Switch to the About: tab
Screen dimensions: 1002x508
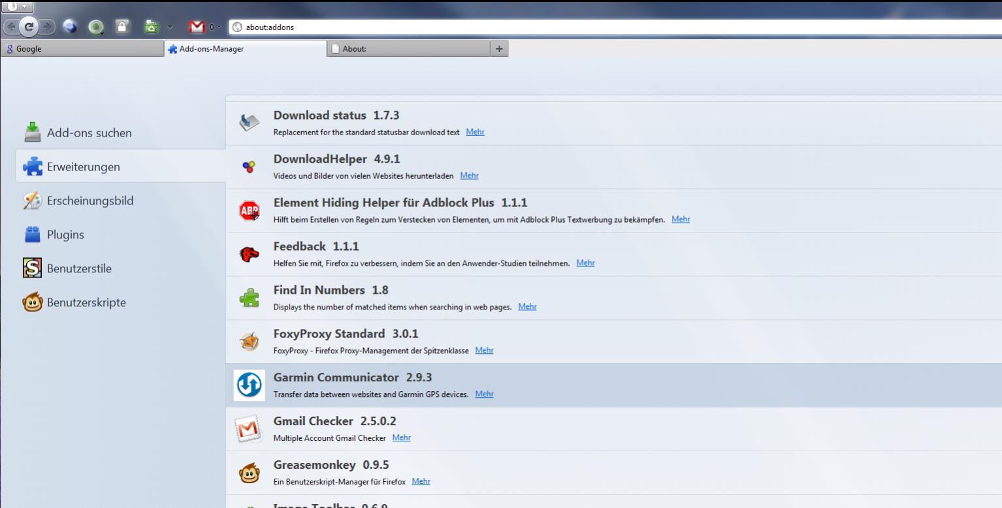click(408, 48)
